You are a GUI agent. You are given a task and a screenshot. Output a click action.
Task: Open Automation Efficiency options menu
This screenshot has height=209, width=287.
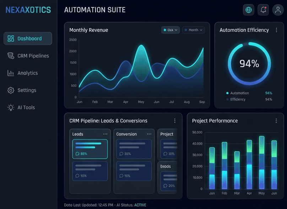tap(276, 30)
